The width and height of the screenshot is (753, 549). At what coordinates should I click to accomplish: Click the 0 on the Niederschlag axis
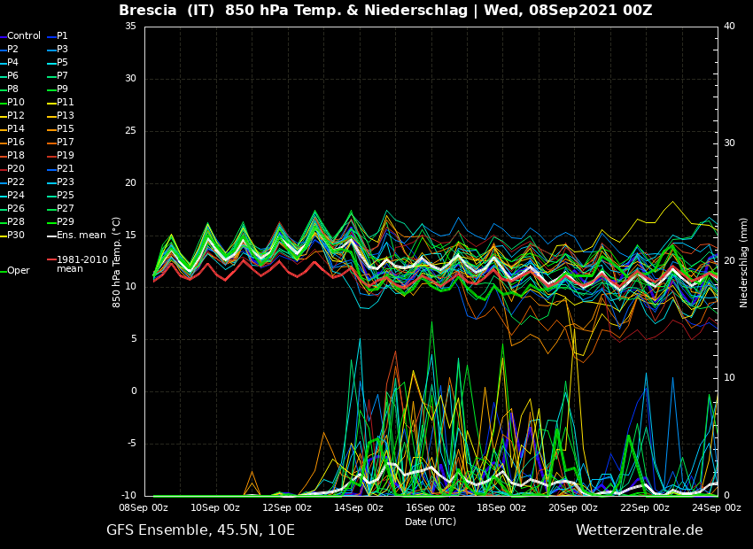coord(726,495)
